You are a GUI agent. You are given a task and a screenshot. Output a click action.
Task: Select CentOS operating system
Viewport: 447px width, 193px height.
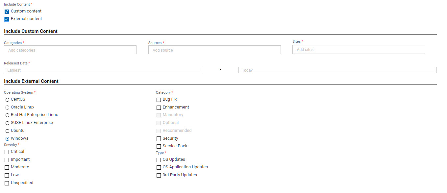click(x=7, y=100)
